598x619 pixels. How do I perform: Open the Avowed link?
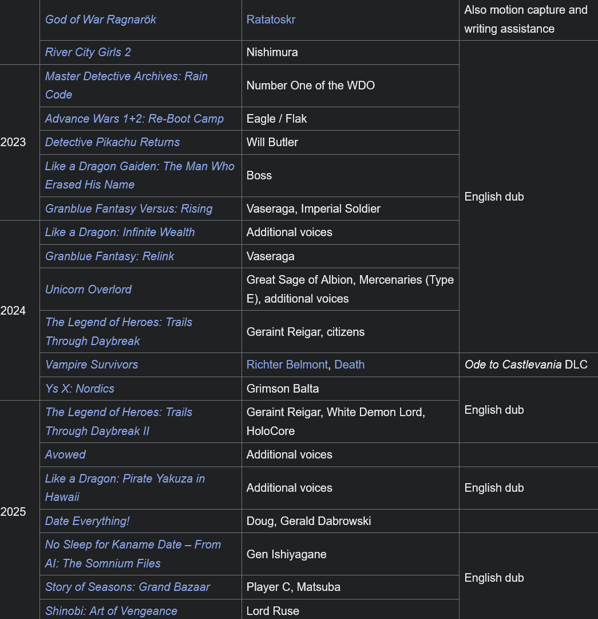(65, 455)
